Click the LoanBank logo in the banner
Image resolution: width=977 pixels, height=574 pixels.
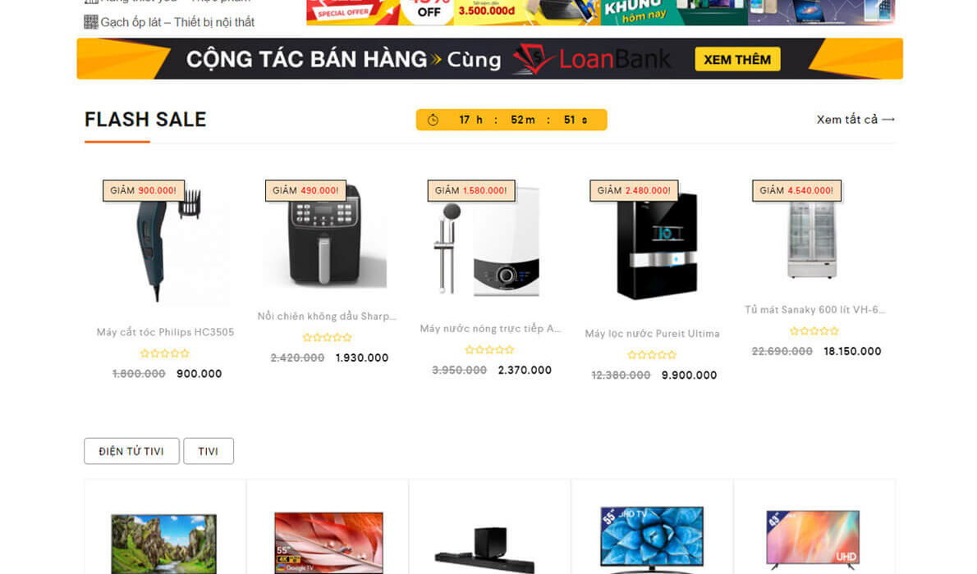point(591,59)
